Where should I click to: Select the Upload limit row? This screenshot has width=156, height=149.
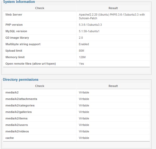(76, 51)
